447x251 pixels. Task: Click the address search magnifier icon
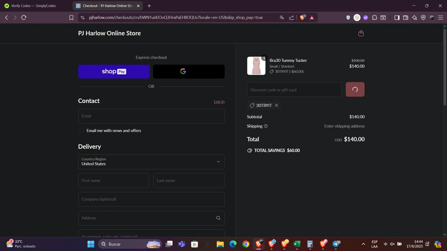[218, 218]
